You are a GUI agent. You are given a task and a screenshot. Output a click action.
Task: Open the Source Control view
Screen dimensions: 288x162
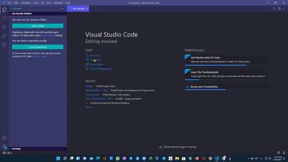[x=4, y=27]
